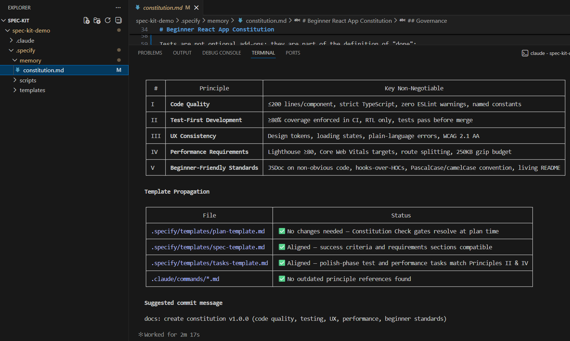
Task: Open the OUTPUT panel tab
Action: click(182, 53)
